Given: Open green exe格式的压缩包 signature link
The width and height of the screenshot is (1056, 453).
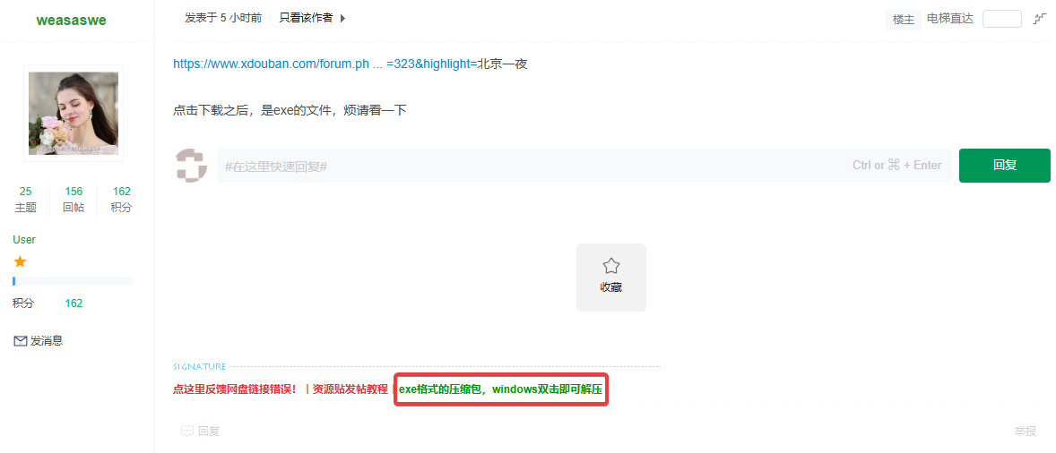Looking at the screenshot, I should (x=500, y=389).
